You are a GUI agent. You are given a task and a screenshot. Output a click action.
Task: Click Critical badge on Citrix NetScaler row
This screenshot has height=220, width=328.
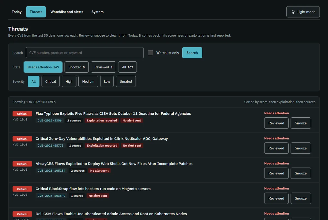22,139
